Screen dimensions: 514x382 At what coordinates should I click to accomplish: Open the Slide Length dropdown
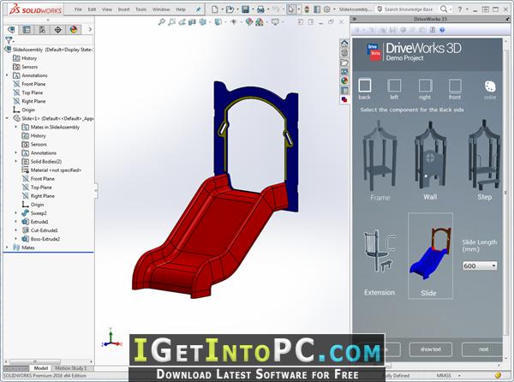point(480,266)
